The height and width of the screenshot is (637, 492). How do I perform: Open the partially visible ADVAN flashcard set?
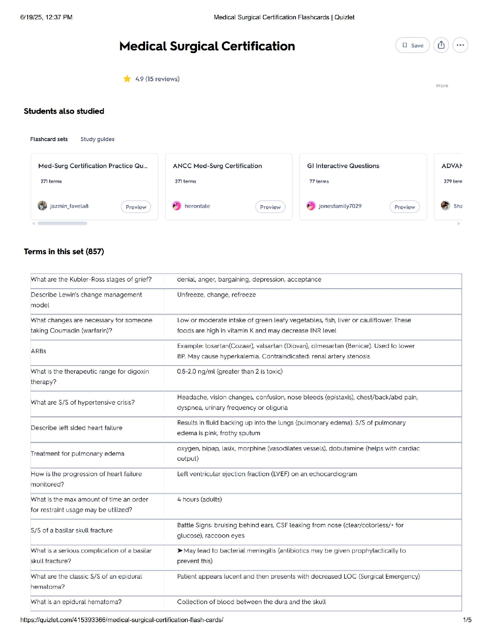pyautogui.click(x=451, y=166)
